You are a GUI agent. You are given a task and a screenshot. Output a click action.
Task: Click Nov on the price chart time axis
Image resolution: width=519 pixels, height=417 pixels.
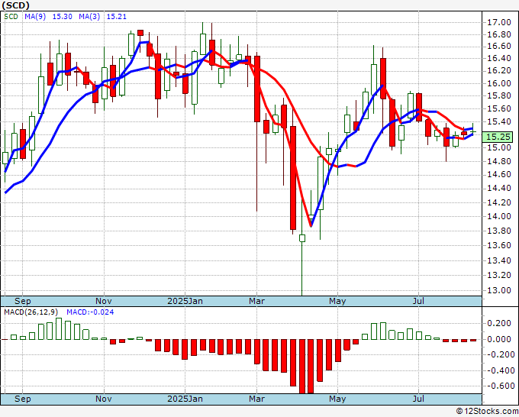click(x=104, y=301)
